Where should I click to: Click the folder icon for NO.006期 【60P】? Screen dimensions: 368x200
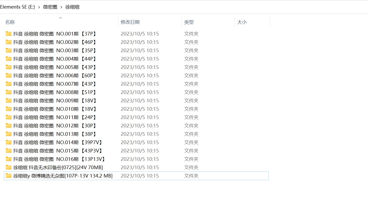click(x=9, y=75)
